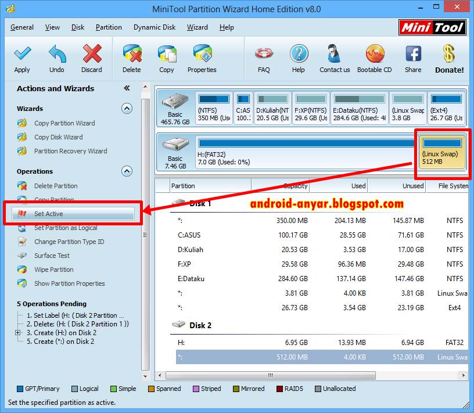Select the E:Dataku row in table

tap(322, 278)
